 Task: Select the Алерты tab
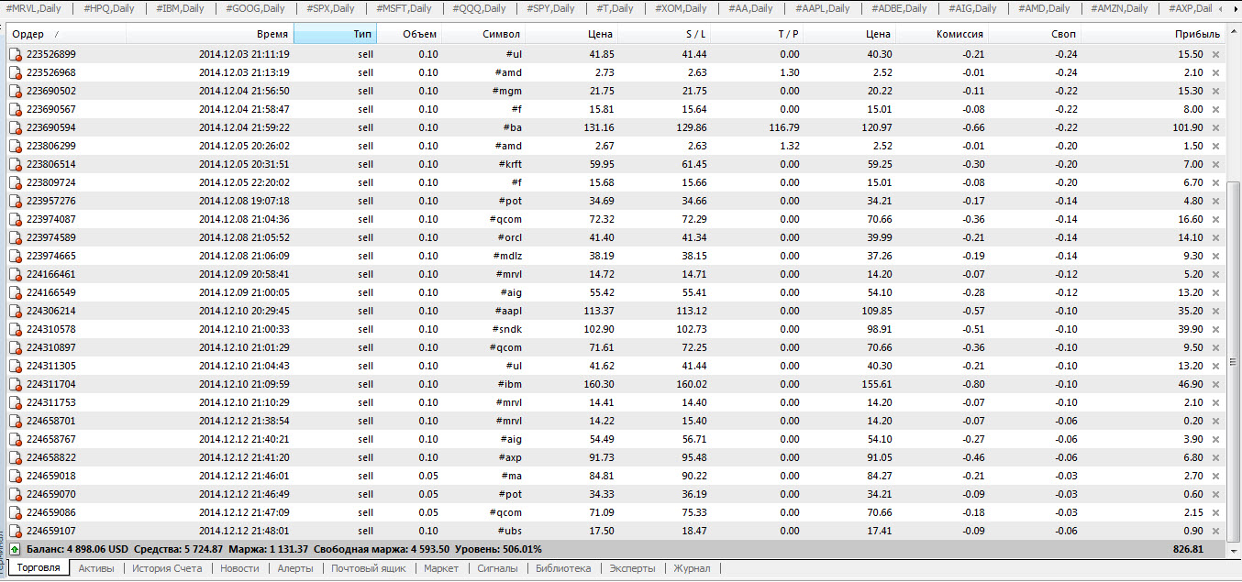[x=295, y=568]
